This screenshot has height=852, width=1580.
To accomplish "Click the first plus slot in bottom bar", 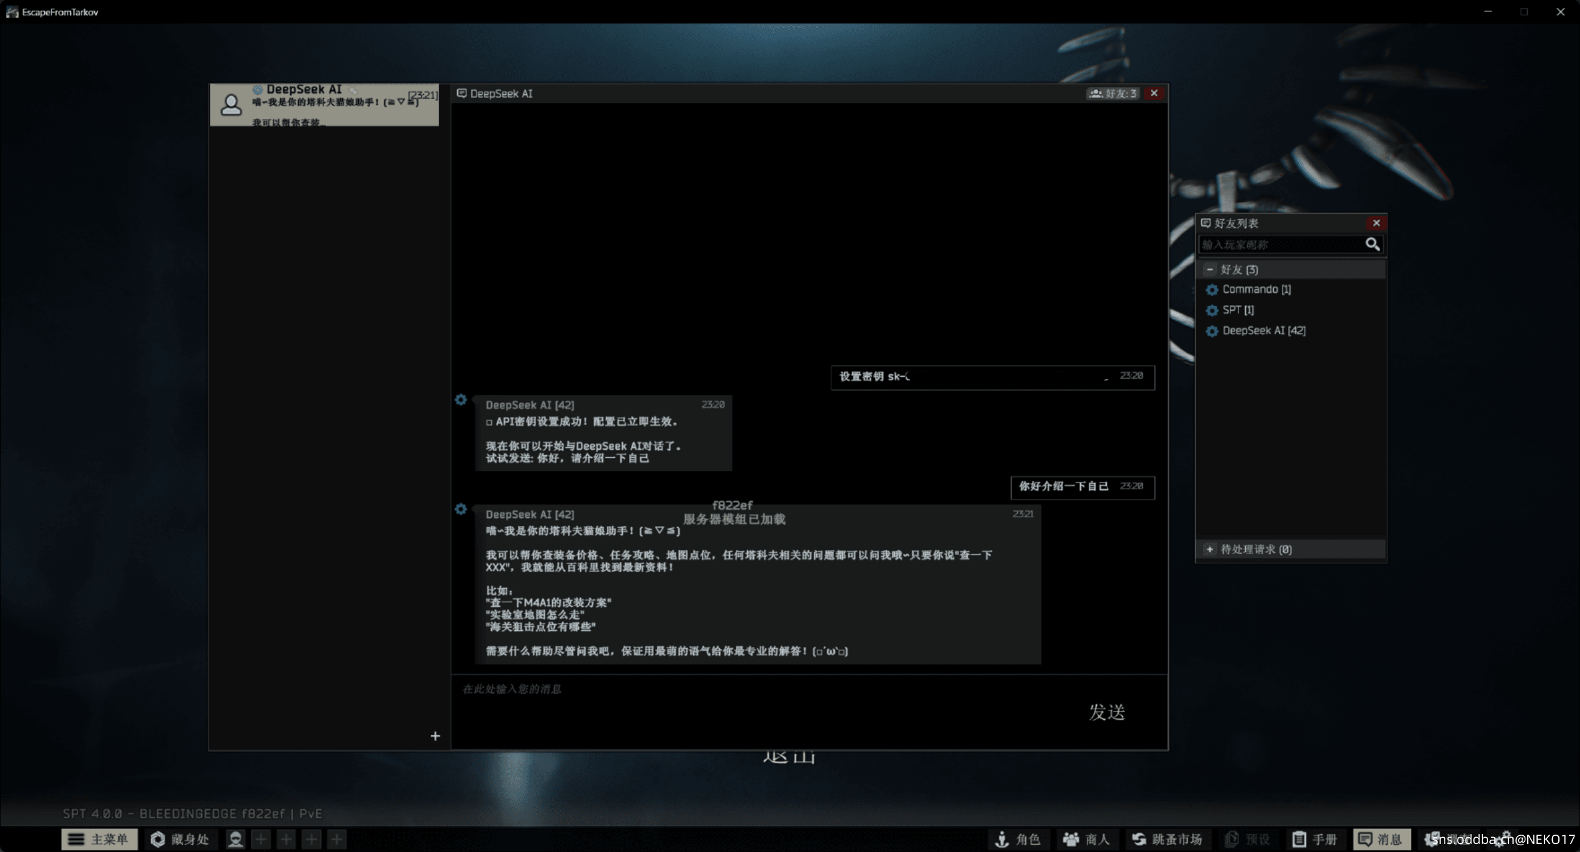I will 261,839.
